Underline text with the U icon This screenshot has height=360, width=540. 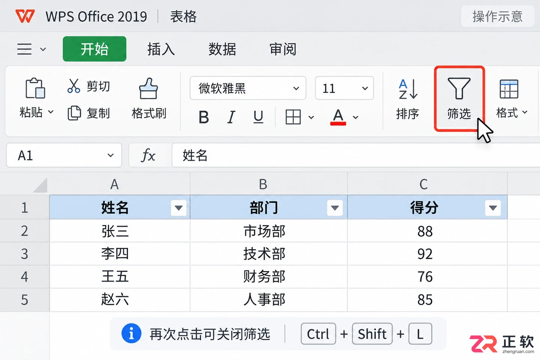[258, 117]
